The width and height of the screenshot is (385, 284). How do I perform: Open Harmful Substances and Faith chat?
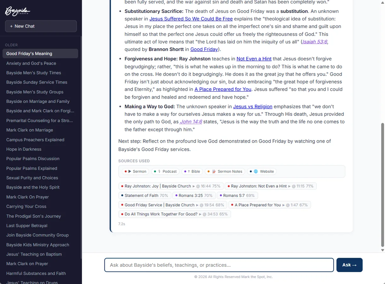pos(40,274)
